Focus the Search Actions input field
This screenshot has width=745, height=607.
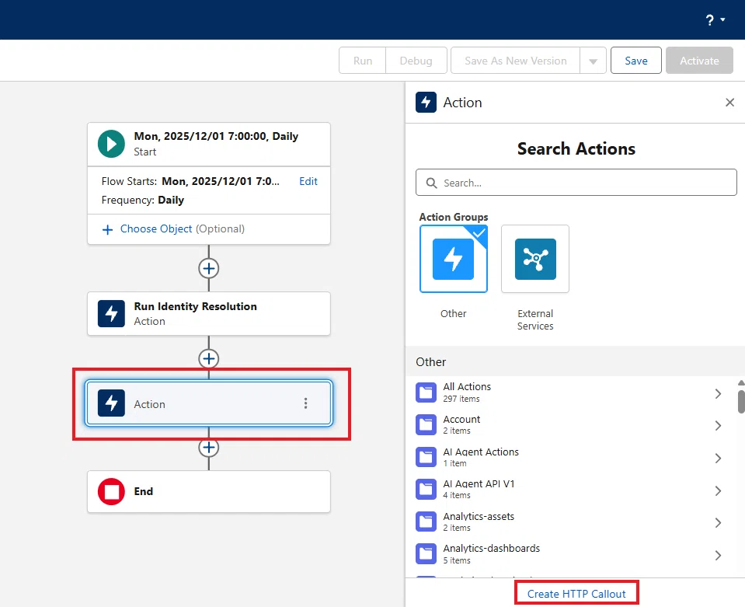[576, 183]
